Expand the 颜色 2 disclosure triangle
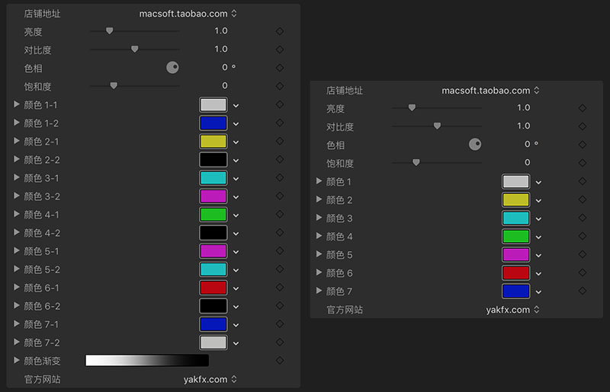 click(319, 199)
